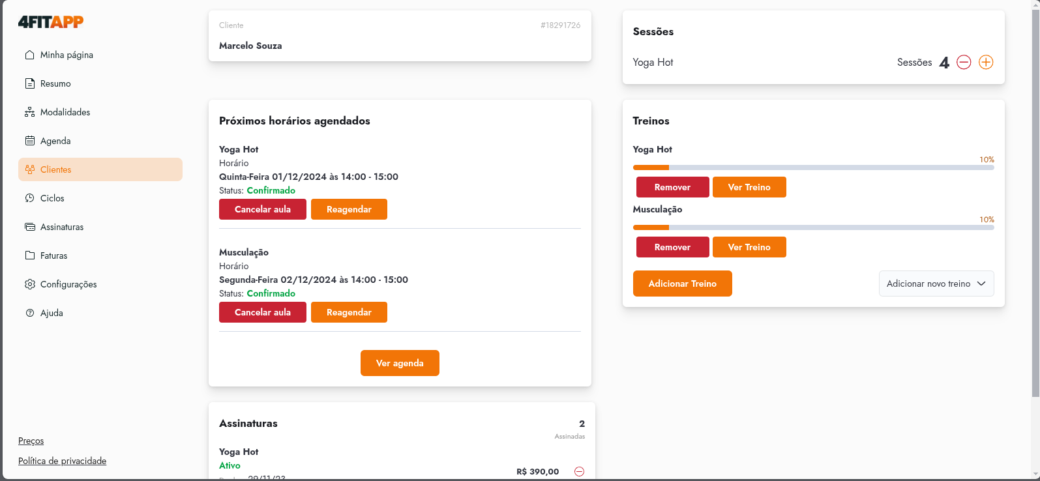
Task: Click the Modalidades hierarchy icon
Action: click(x=29, y=112)
